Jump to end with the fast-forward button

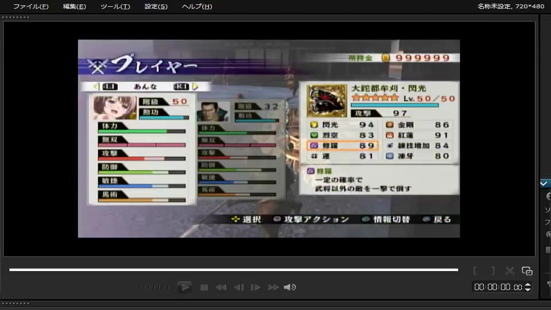pyautogui.click(x=273, y=288)
